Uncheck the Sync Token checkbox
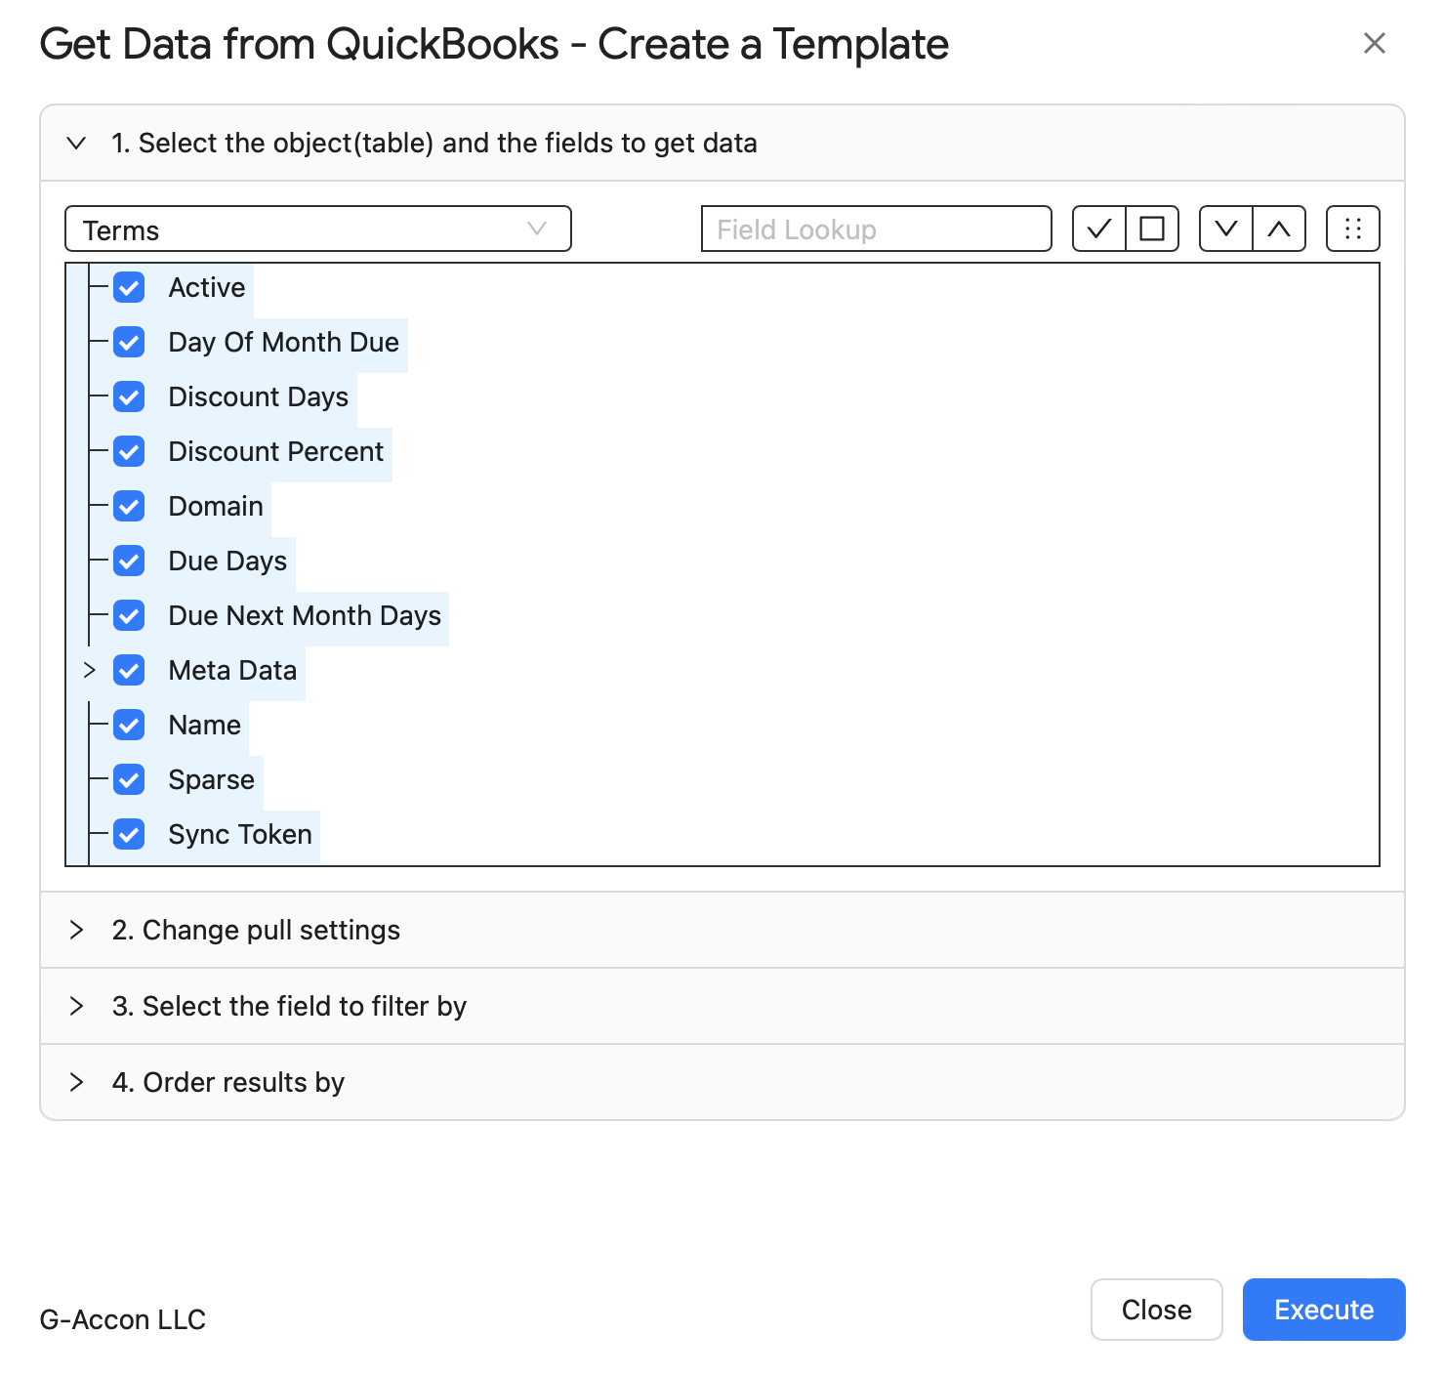Image resolution: width=1445 pixels, height=1375 pixels. (129, 834)
